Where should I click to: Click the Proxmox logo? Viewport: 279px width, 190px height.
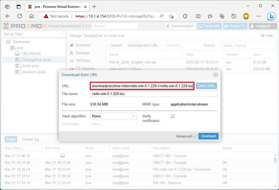click(x=25, y=26)
